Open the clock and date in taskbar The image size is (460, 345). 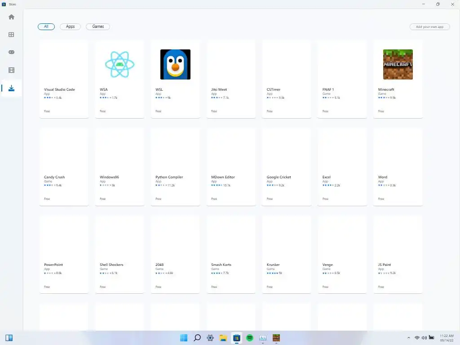[x=447, y=338]
